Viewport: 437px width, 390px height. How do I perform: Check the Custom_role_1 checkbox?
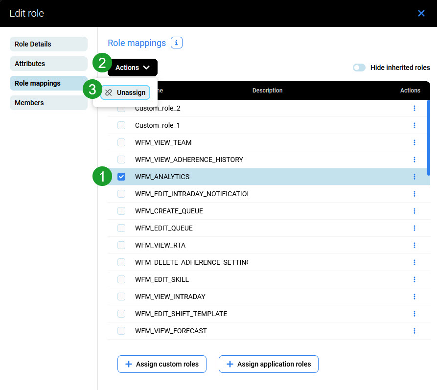(x=121, y=125)
